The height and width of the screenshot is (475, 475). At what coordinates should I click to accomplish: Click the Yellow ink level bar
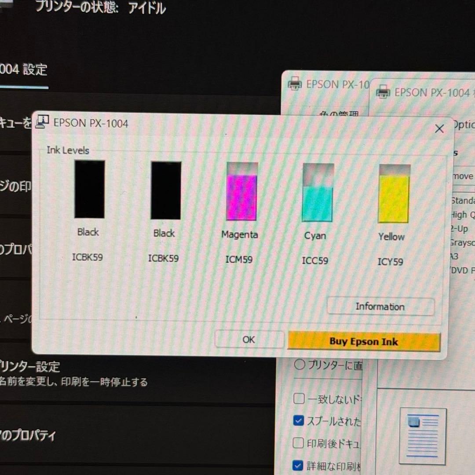pos(394,194)
